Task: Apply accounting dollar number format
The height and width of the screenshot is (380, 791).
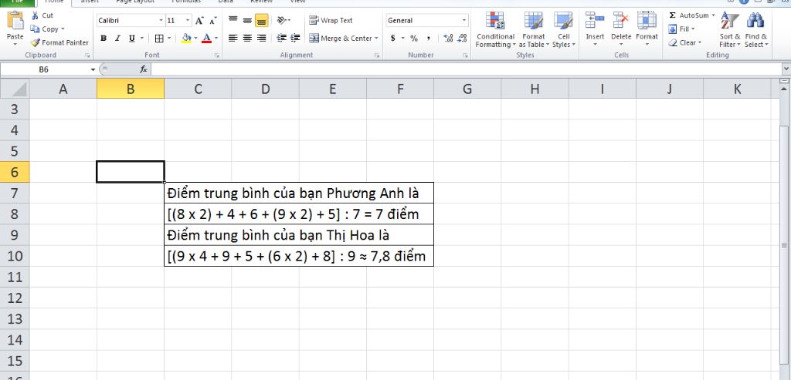Action: pos(393,39)
